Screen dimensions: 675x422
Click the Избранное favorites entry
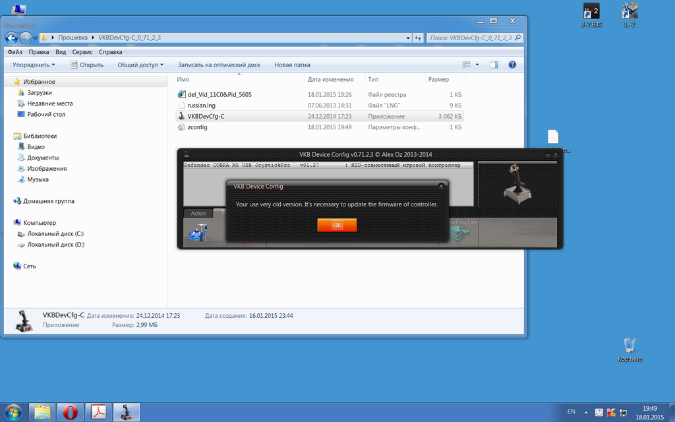click(x=39, y=81)
